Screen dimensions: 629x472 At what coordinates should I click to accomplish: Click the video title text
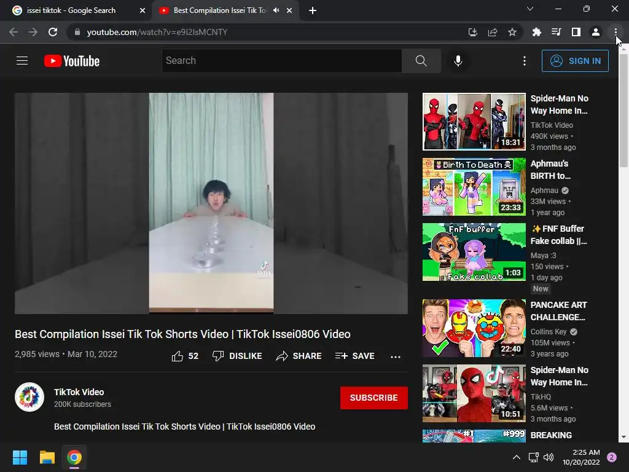[182, 334]
